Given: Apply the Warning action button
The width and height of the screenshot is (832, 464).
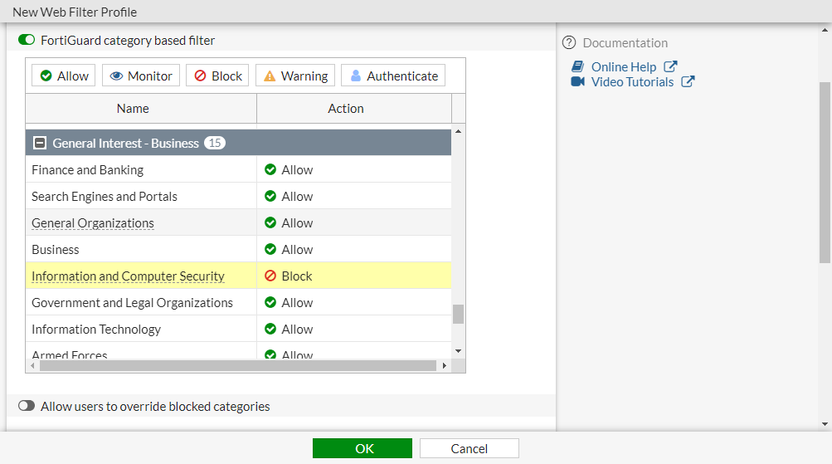Looking at the screenshot, I should [294, 76].
